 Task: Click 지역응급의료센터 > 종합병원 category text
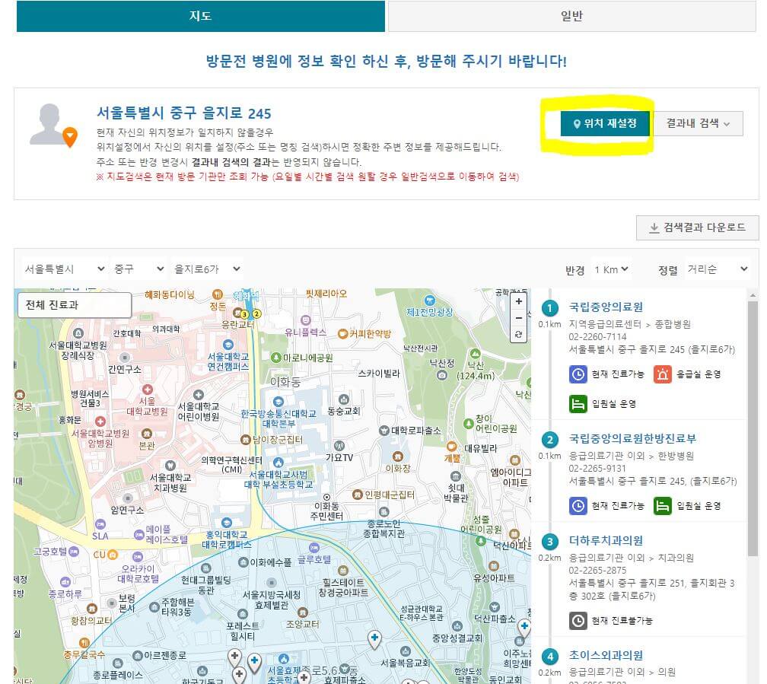coord(629,324)
